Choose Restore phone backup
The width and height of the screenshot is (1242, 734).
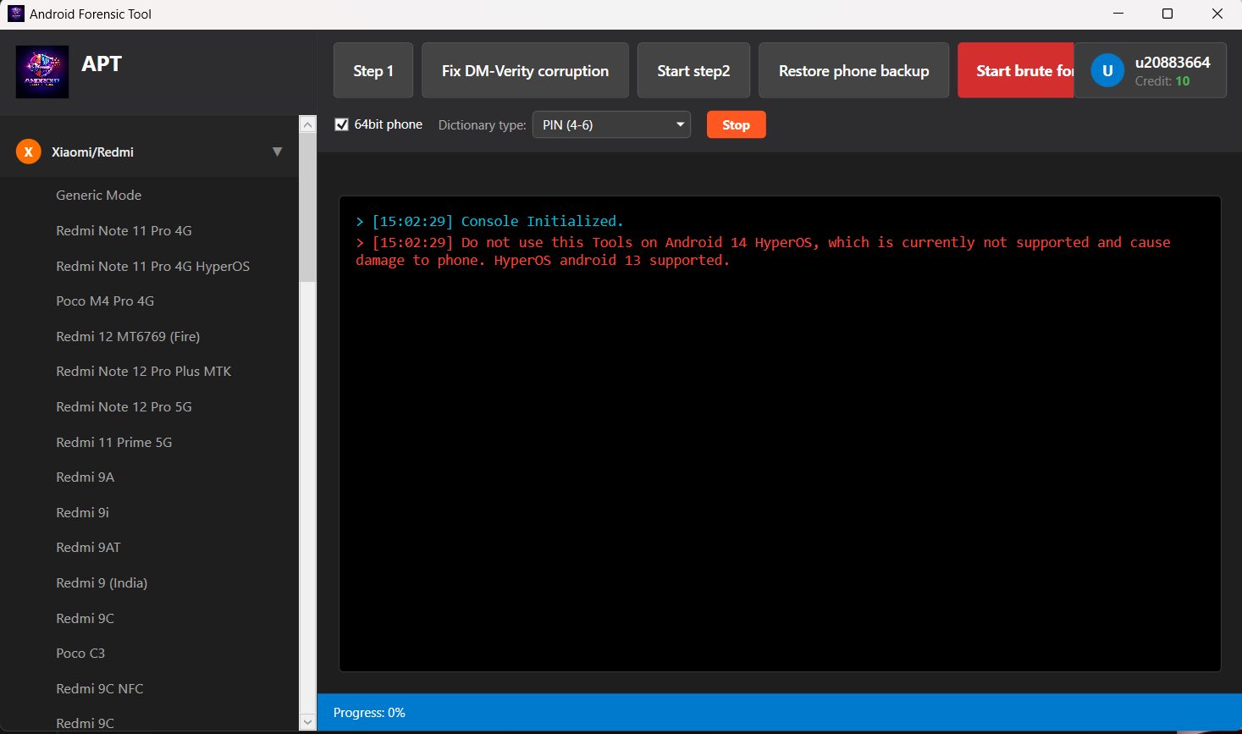point(853,70)
